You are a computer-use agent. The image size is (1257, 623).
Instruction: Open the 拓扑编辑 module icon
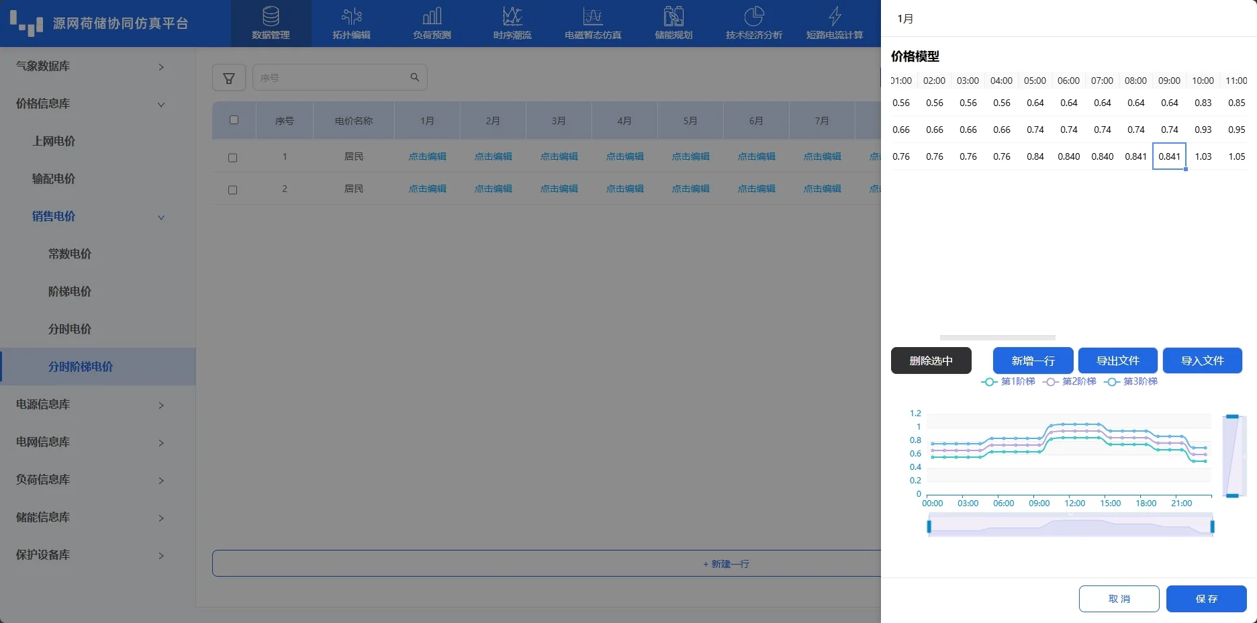click(351, 16)
